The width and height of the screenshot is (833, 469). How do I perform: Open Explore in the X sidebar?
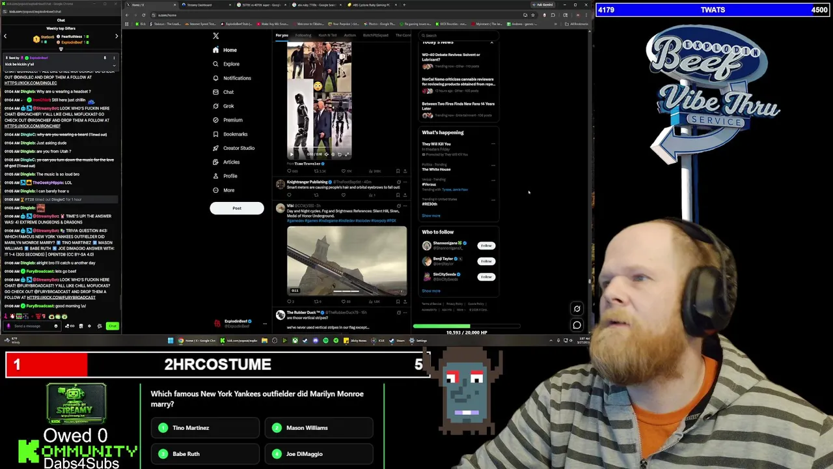226,64
